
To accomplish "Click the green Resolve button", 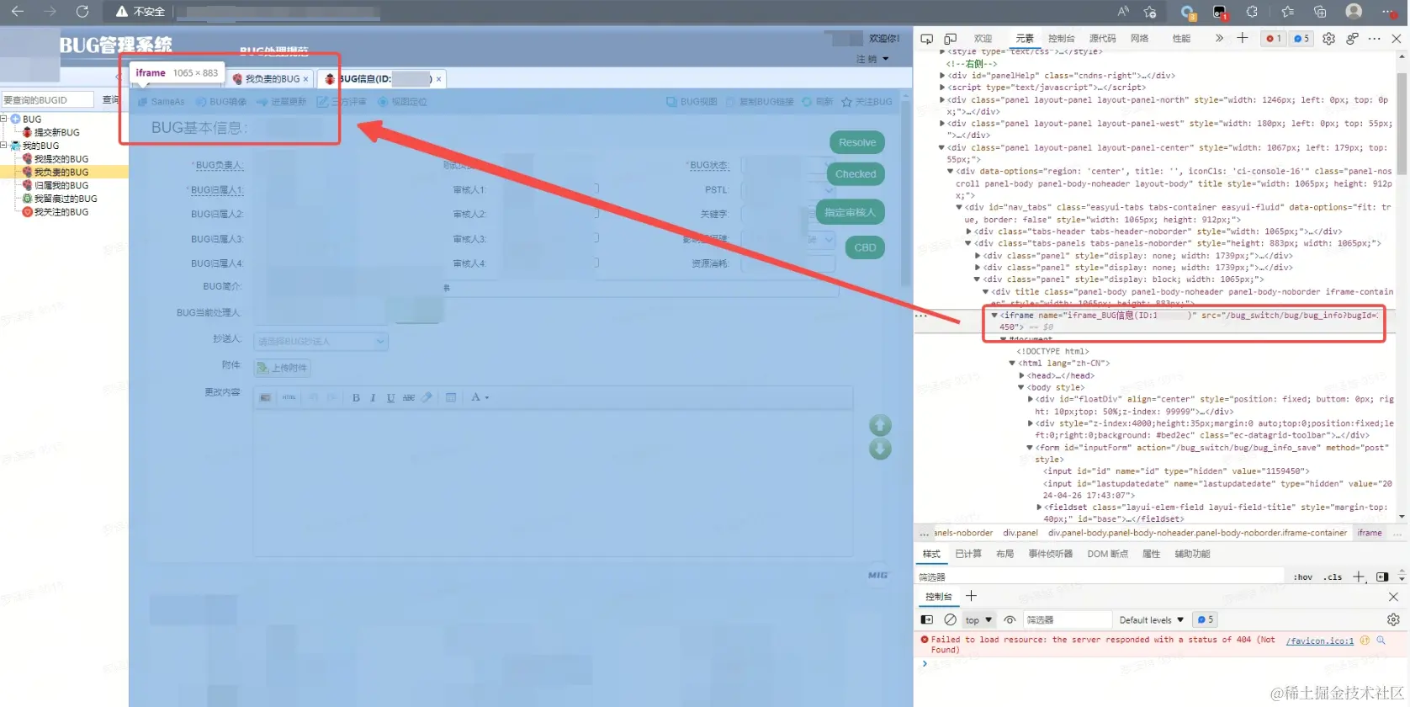I will click(857, 142).
